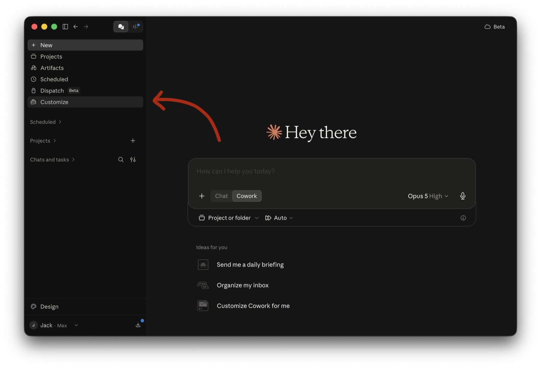The height and width of the screenshot is (368, 541).
Task: Click the Customize toolbox icon
Action: click(33, 102)
